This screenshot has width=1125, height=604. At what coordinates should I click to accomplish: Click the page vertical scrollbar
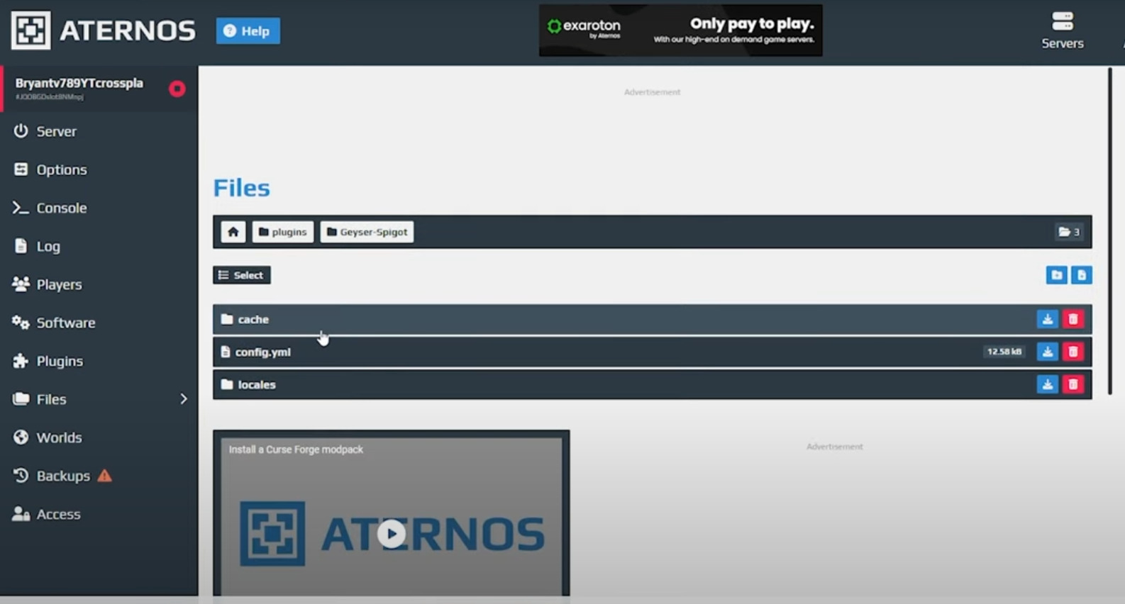tap(1110, 231)
